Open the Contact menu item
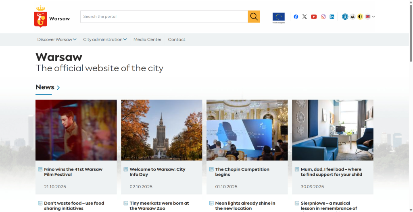Image resolution: width=413 pixels, height=212 pixels. pos(177,39)
